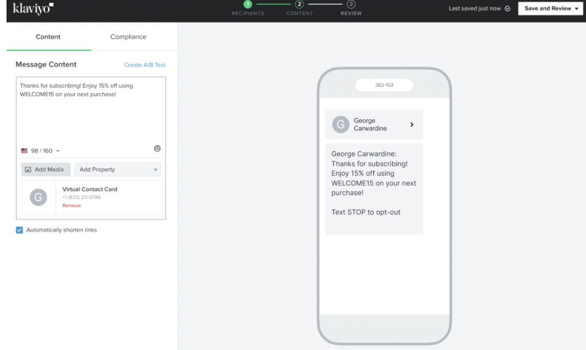Click the Add Media button

pyautogui.click(x=46, y=170)
